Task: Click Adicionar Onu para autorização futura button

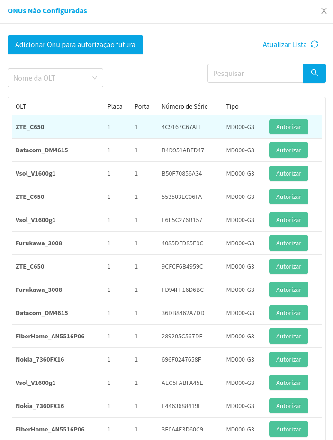Action: click(x=75, y=45)
